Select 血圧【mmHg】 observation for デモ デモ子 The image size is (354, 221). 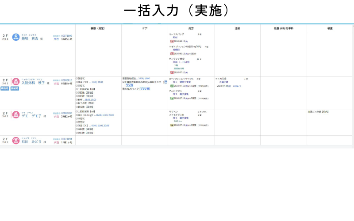pyautogui.click(x=86, y=115)
